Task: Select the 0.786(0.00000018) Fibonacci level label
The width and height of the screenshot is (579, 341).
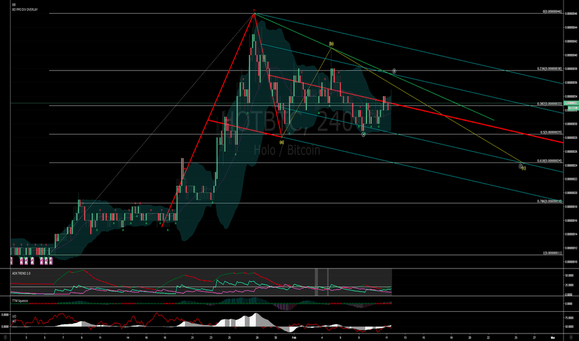Action: click(x=549, y=201)
